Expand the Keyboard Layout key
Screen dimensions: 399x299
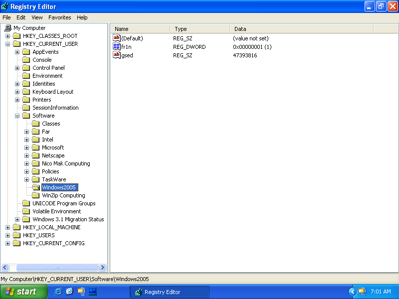click(x=17, y=92)
